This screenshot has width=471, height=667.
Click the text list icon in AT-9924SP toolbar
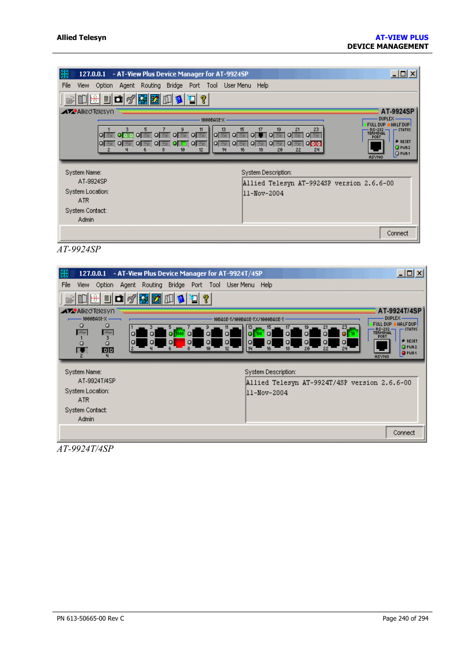[107, 99]
